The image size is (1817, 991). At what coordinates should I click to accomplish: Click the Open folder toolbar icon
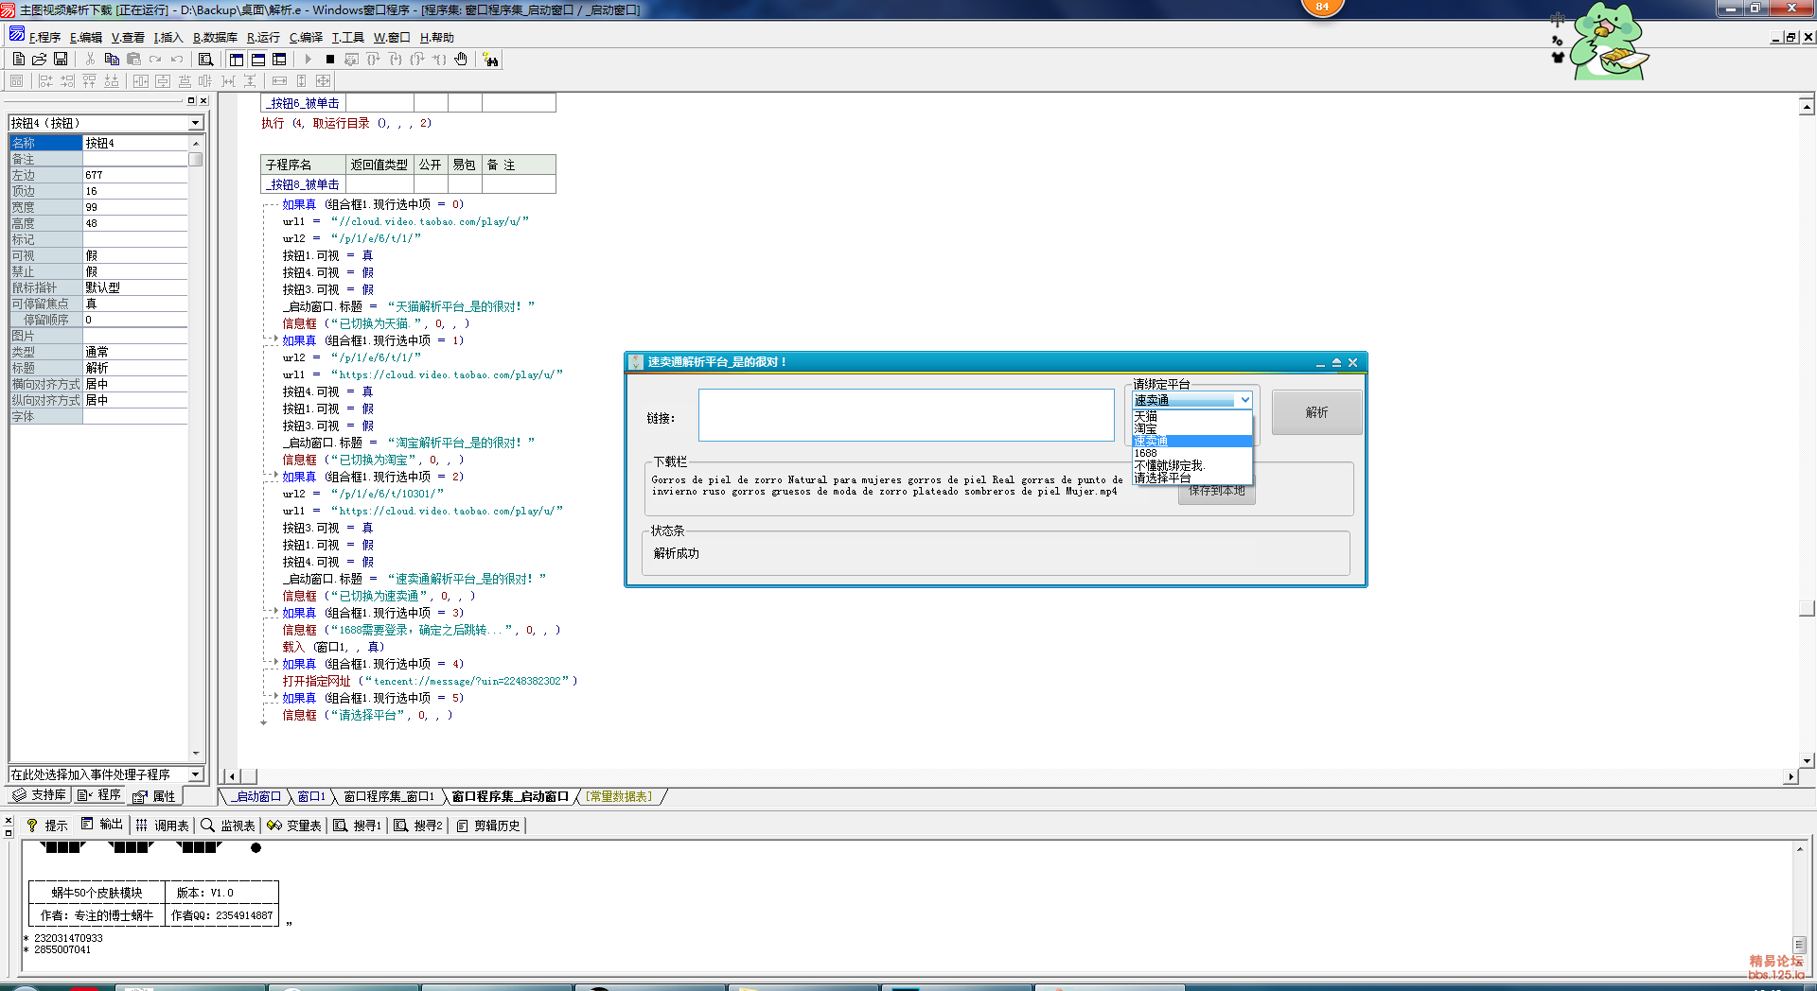40,60
